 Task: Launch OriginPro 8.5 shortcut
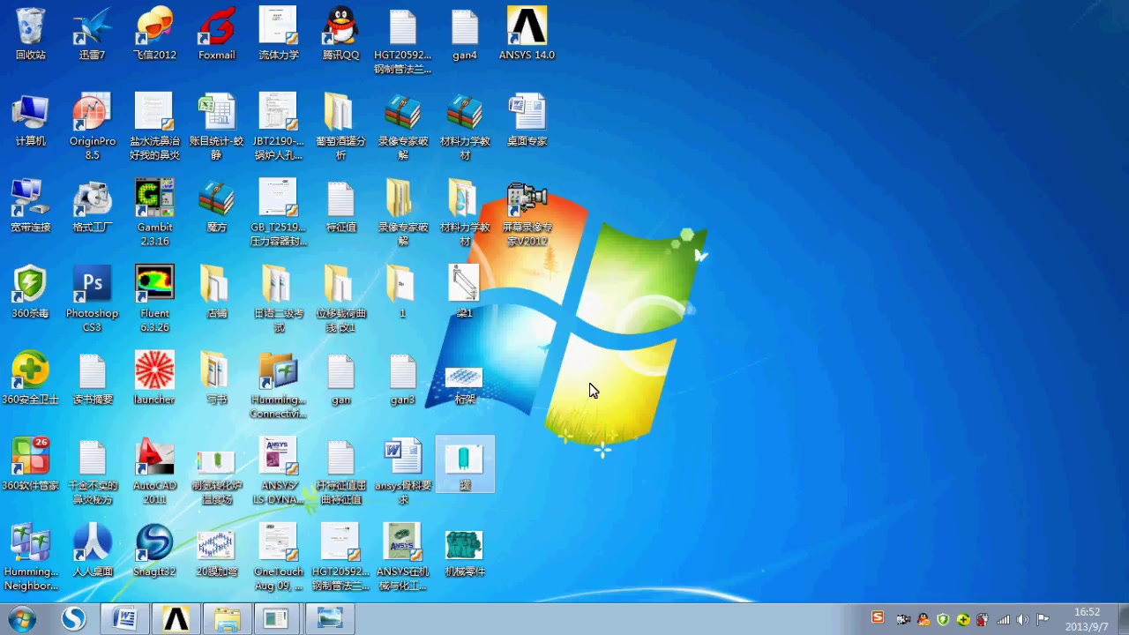[x=92, y=127]
